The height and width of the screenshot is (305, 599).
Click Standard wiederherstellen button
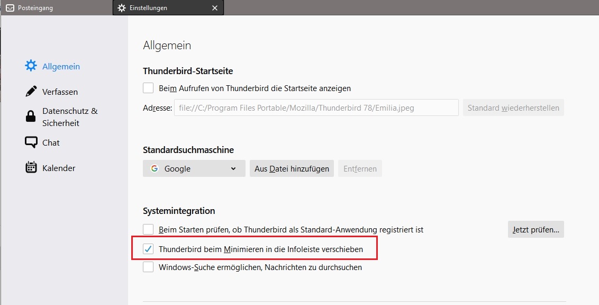click(513, 107)
